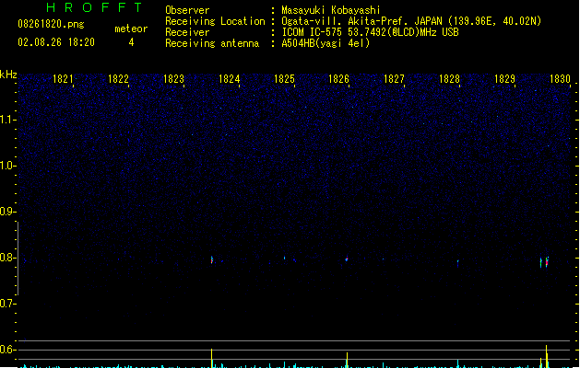Click the meteor echo near 1826
The height and width of the screenshot is (368, 580).
(347, 259)
